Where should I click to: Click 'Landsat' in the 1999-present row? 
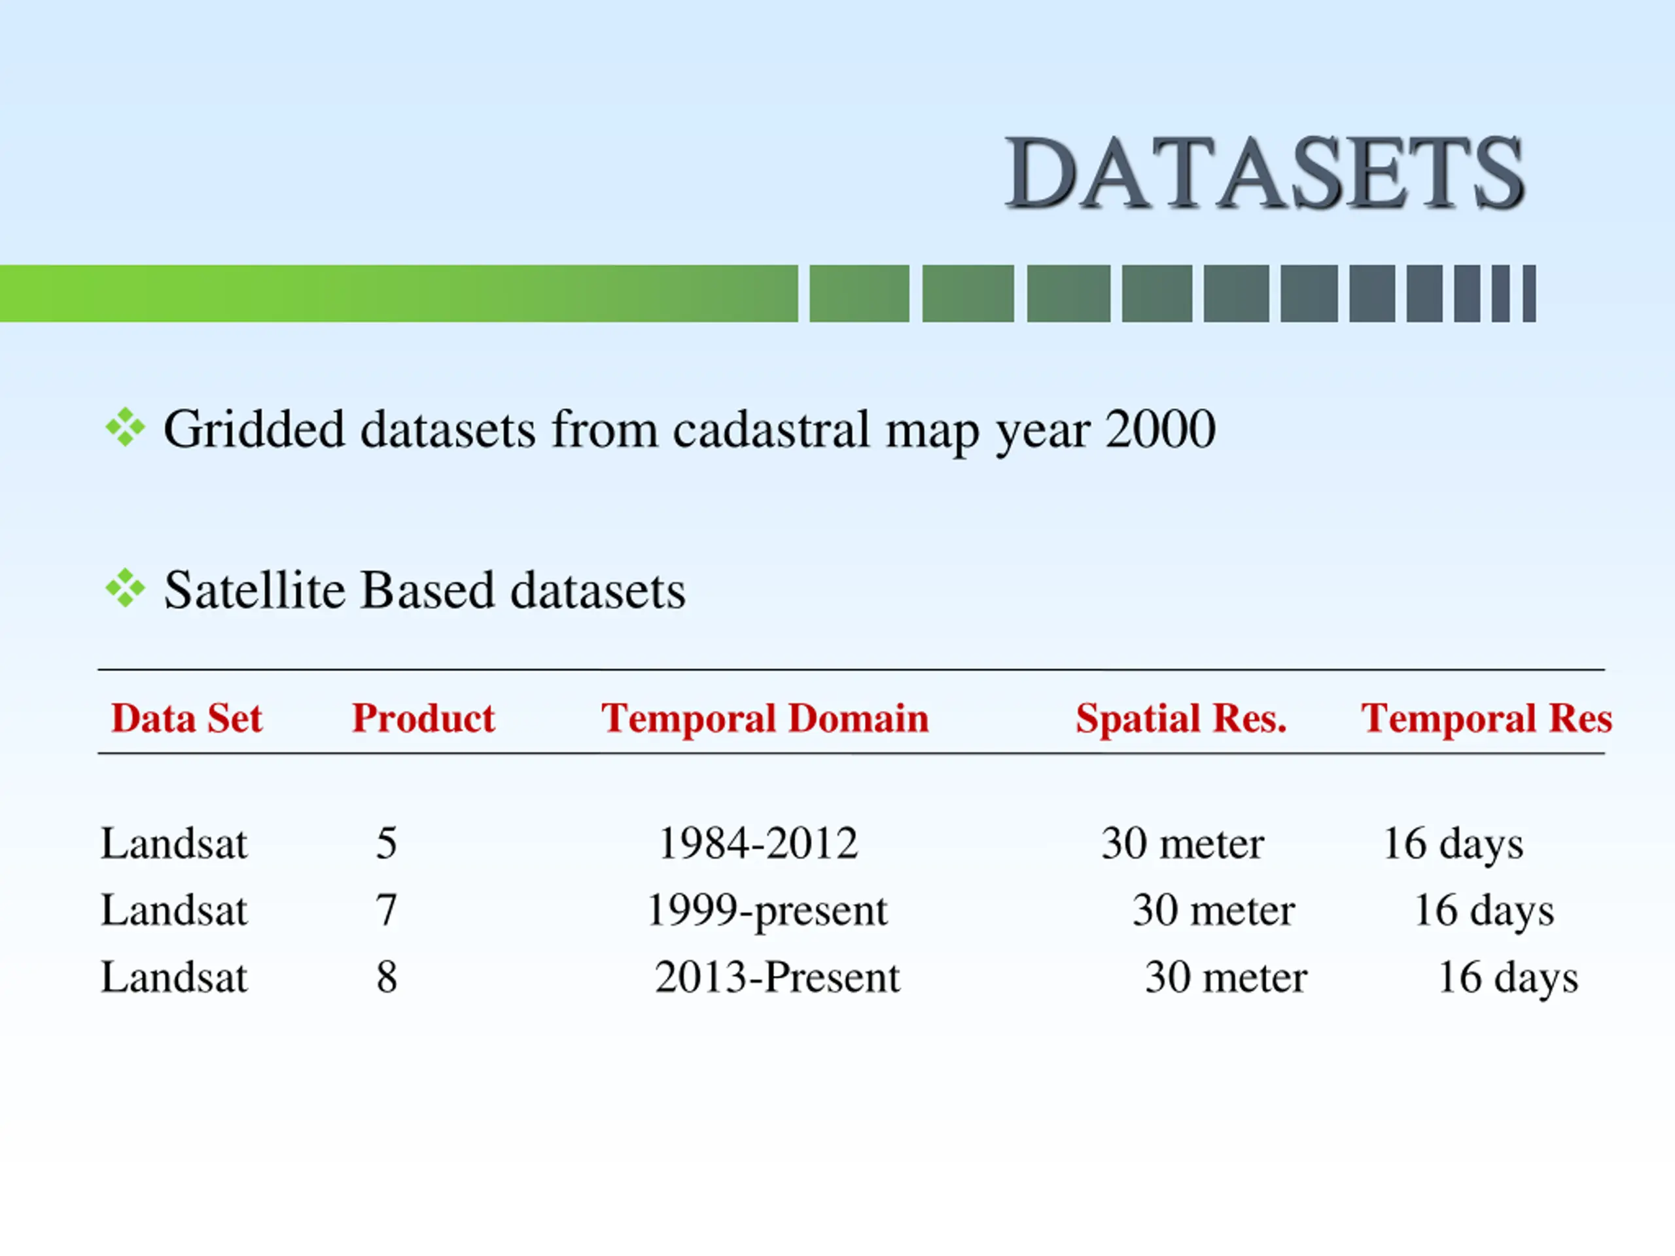pyautogui.click(x=174, y=910)
